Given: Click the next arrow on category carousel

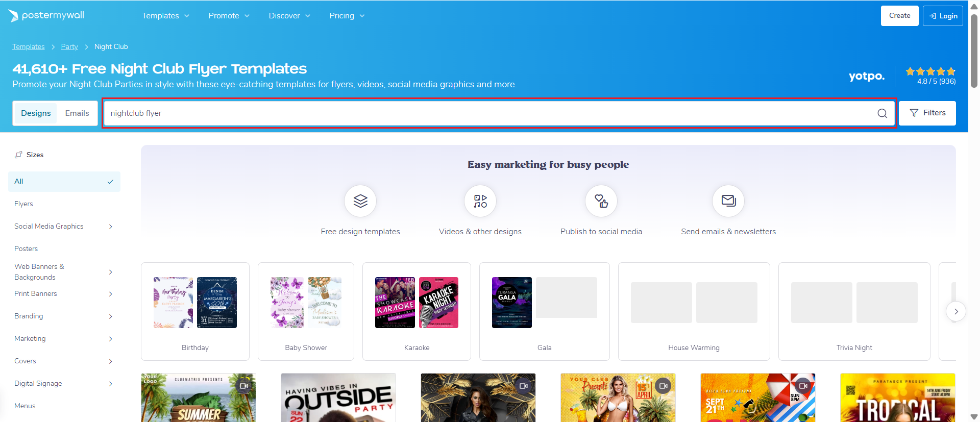Looking at the screenshot, I should tap(956, 311).
